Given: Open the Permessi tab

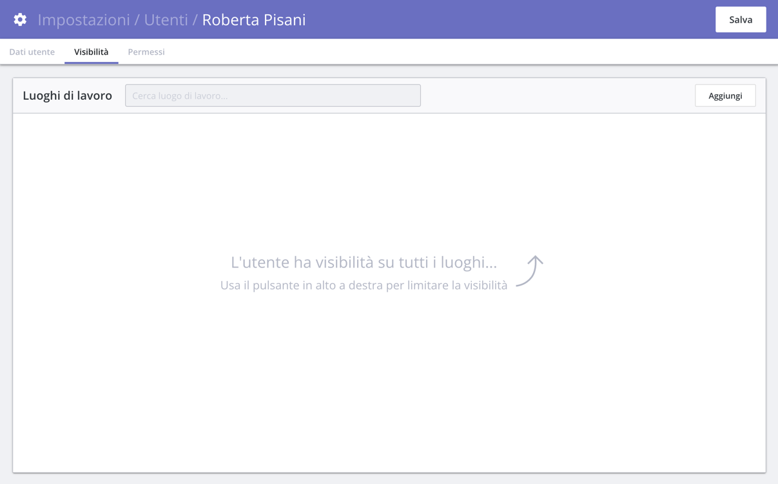Looking at the screenshot, I should [146, 52].
